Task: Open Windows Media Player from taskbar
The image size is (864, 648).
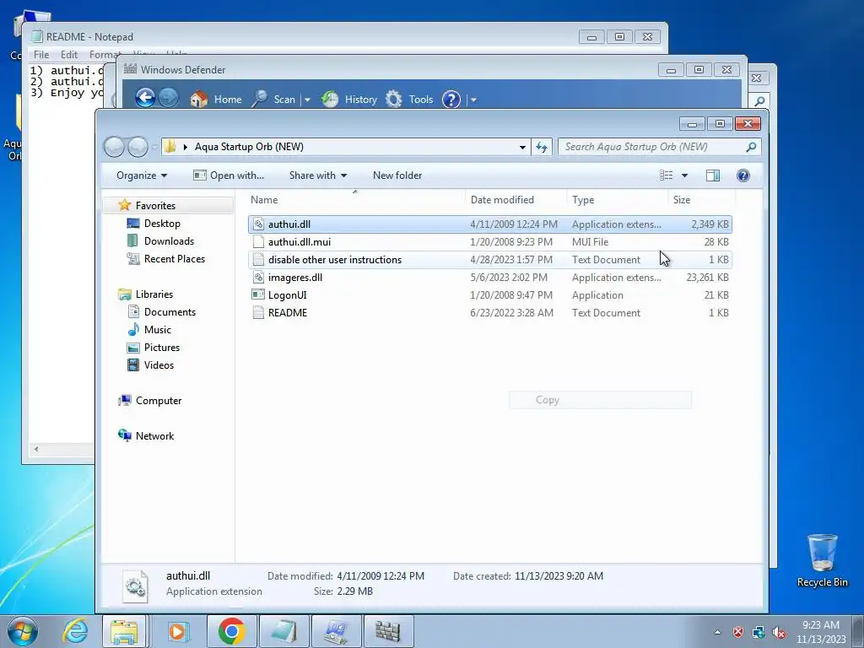Action: [177, 631]
